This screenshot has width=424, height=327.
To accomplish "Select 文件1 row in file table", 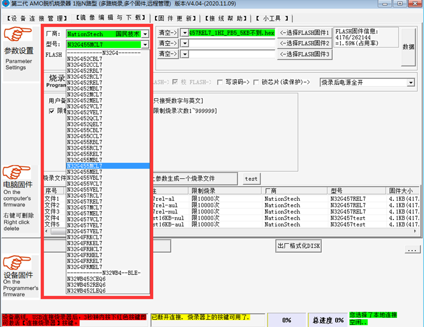I will click(x=232, y=199).
